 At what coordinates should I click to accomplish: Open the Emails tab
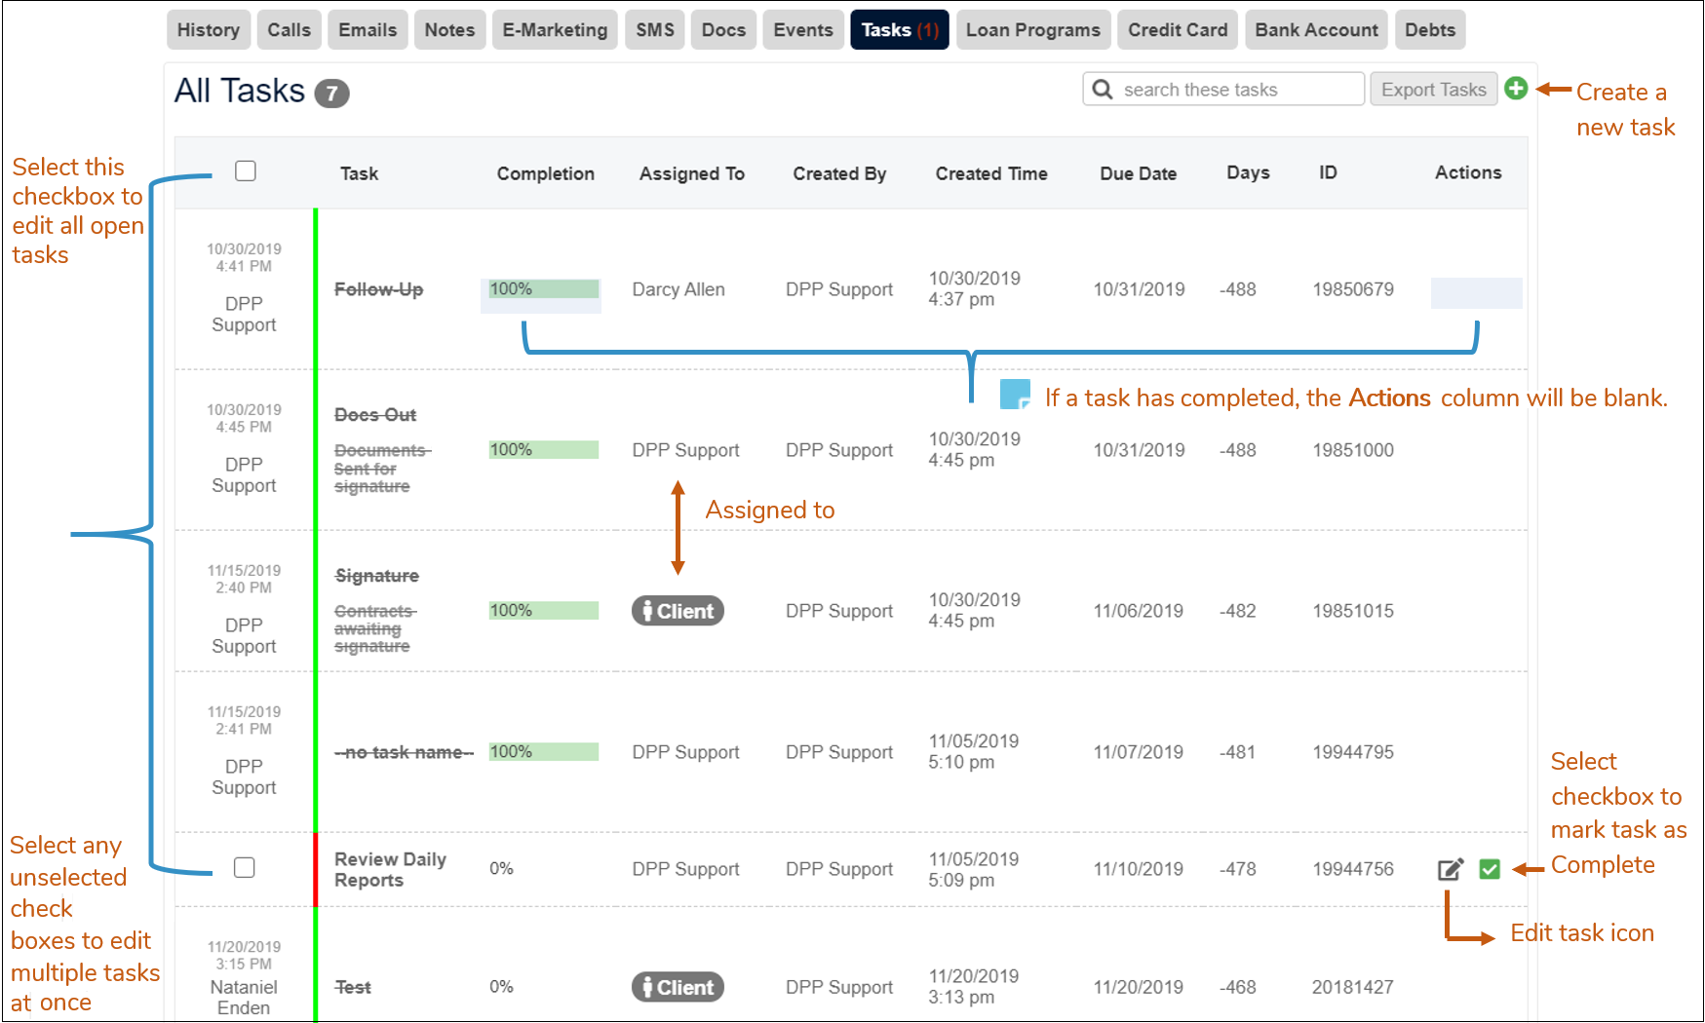(367, 29)
